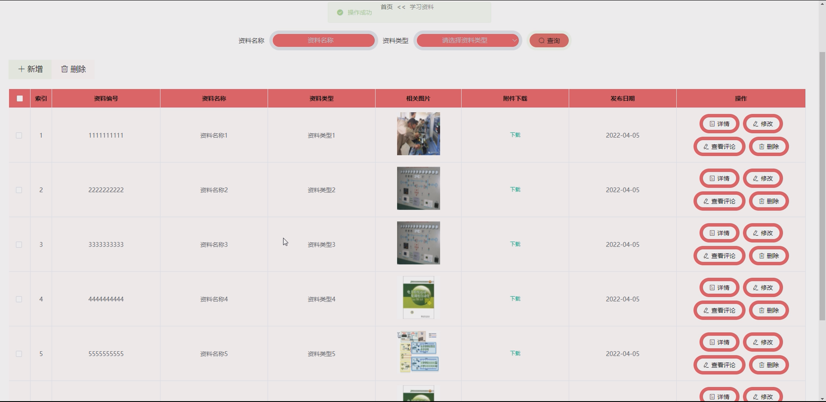Click 首页 in the breadcrumb
The image size is (826, 402).
click(x=387, y=7)
